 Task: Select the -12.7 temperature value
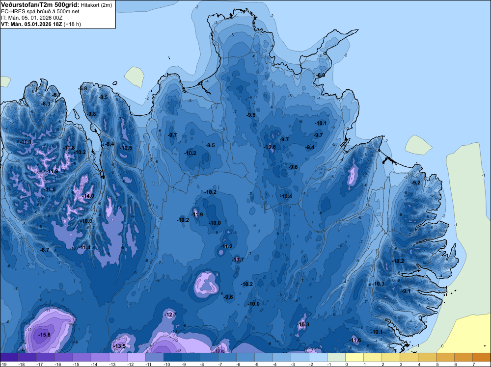pyautogui.click(x=171, y=315)
